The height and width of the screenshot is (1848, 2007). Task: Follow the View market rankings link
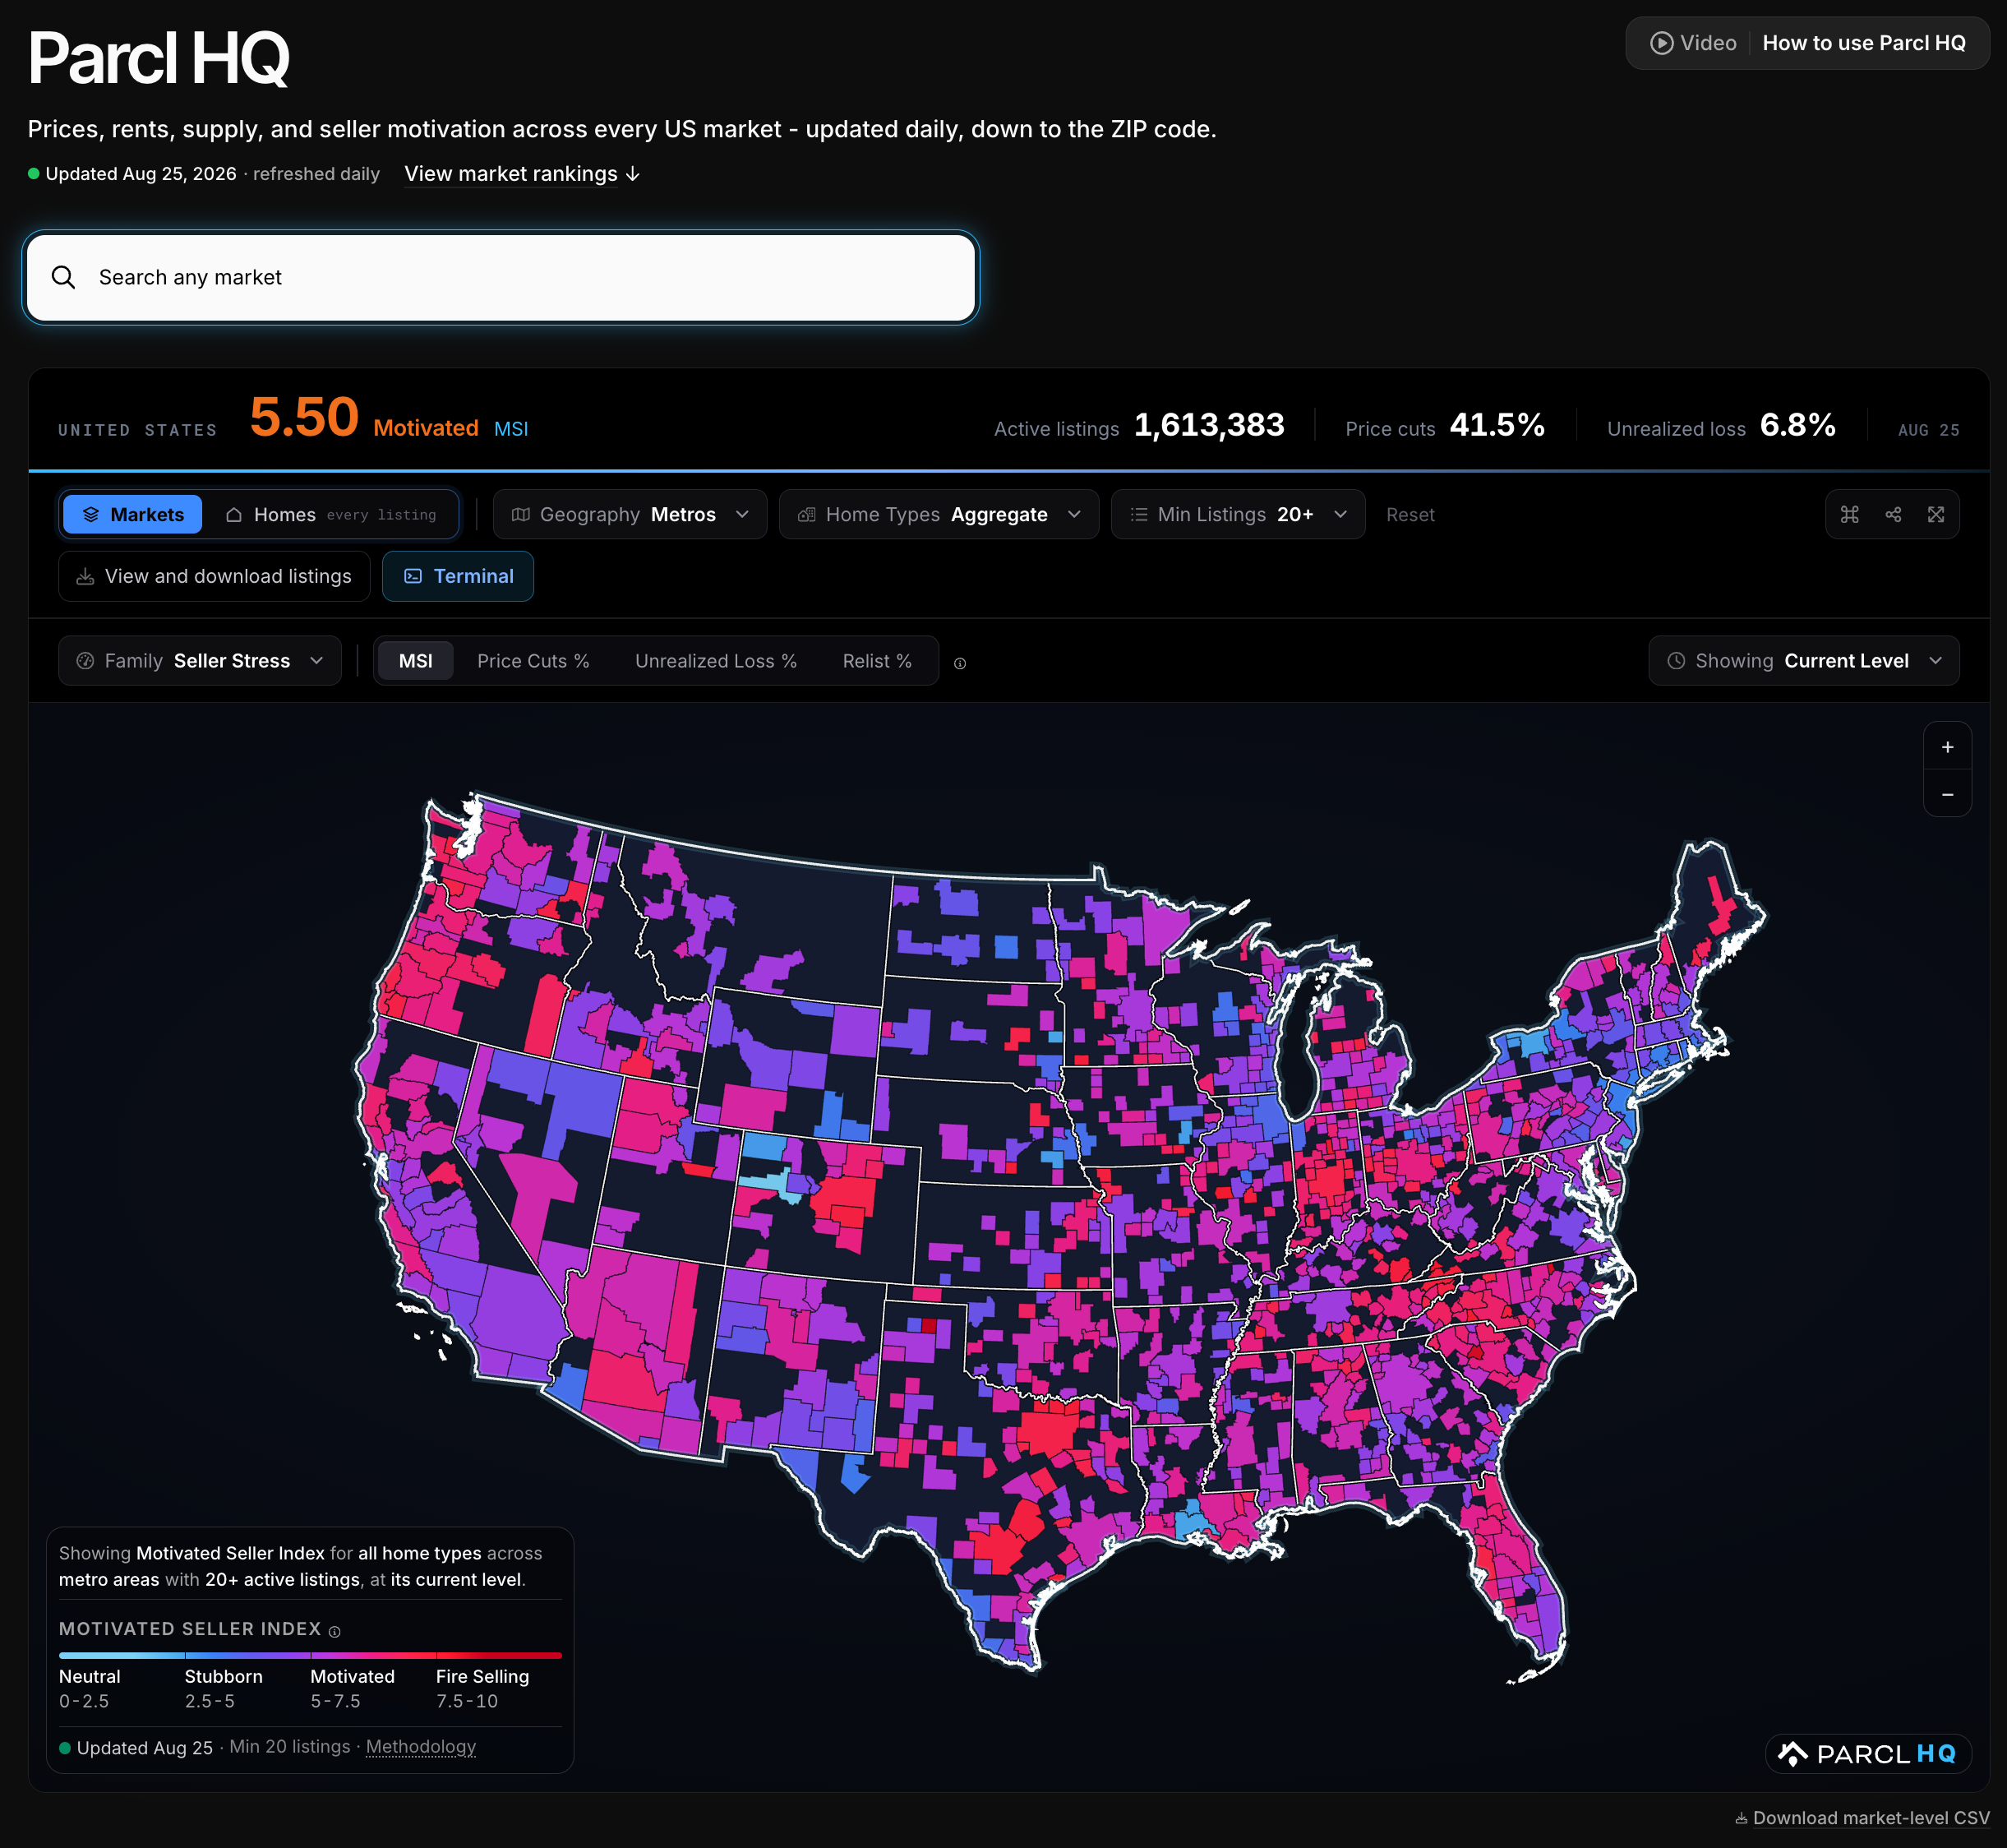click(522, 174)
